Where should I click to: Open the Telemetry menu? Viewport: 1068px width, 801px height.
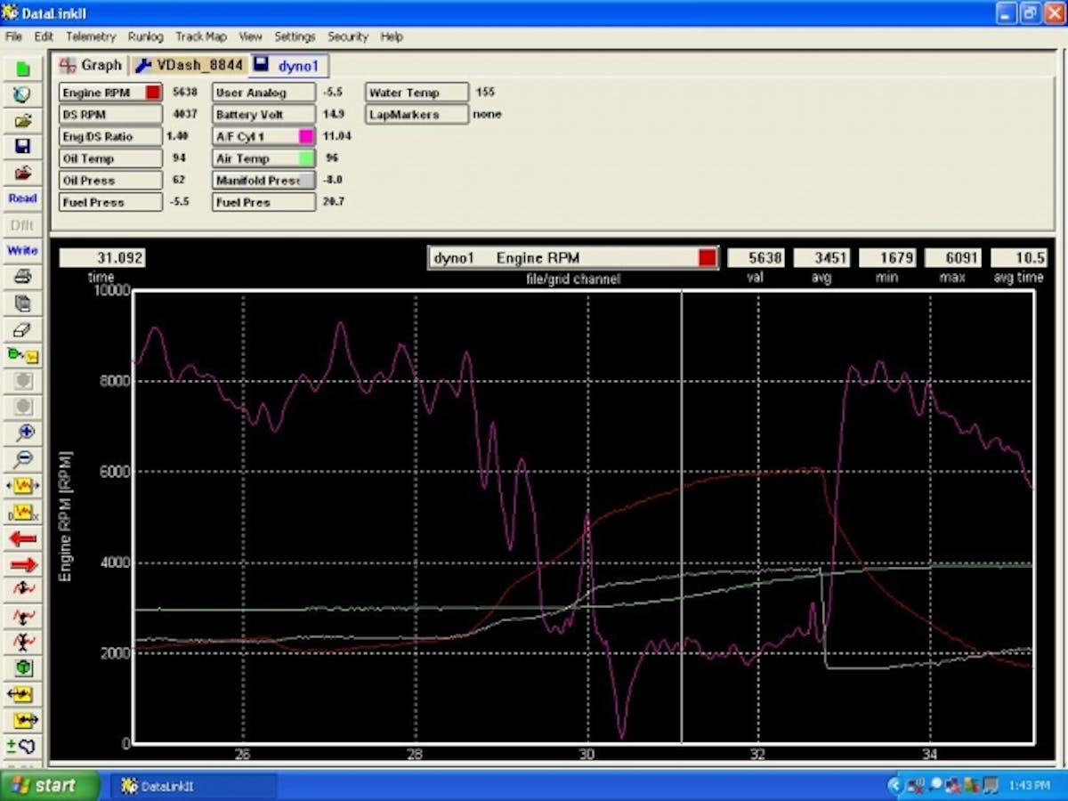pyautogui.click(x=90, y=36)
